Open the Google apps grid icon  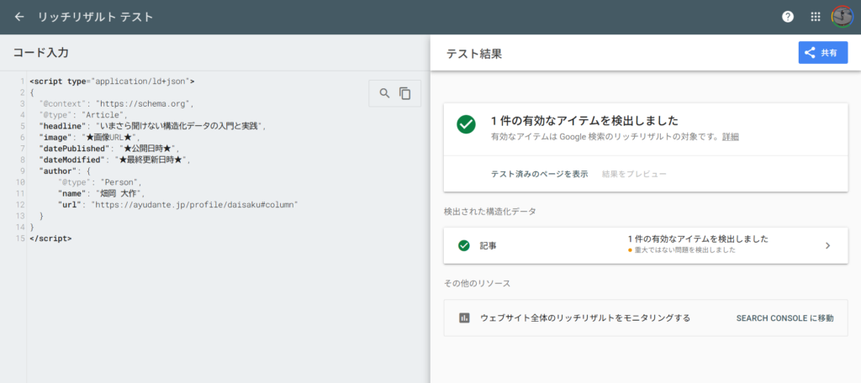(x=816, y=17)
